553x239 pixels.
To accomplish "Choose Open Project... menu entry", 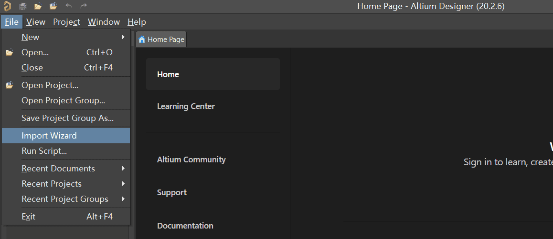I will (66, 85).
